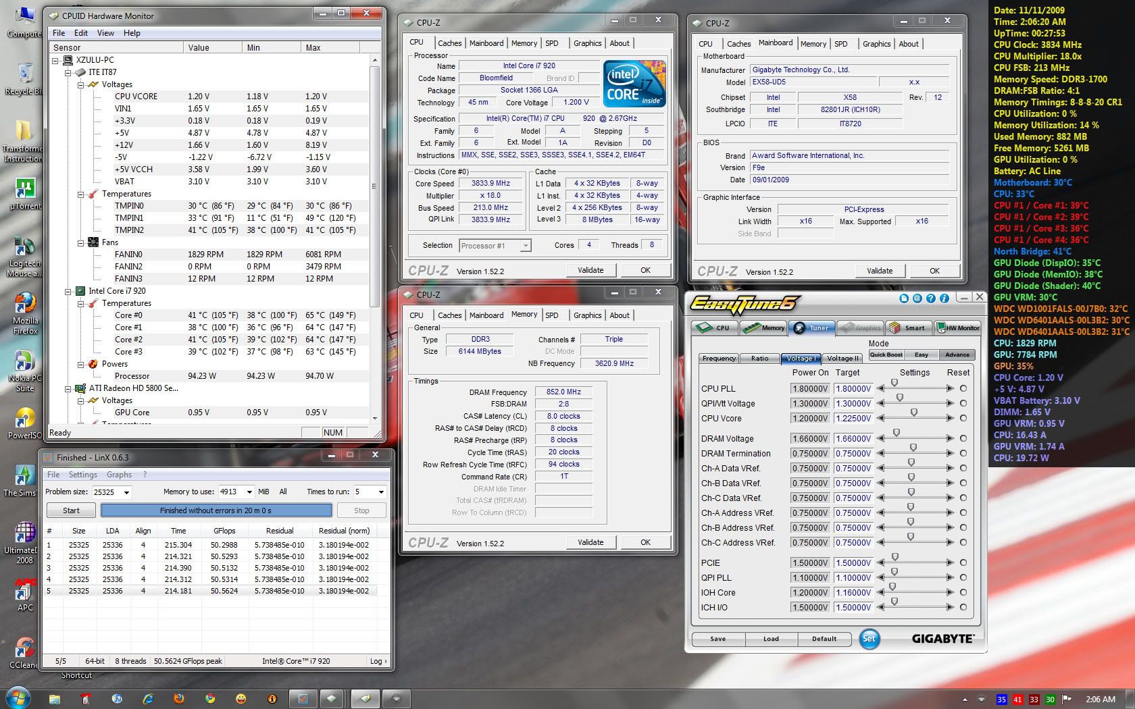Open the View menu in Hardware Monitor
Image resolution: width=1135 pixels, height=709 pixels.
coord(105,32)
